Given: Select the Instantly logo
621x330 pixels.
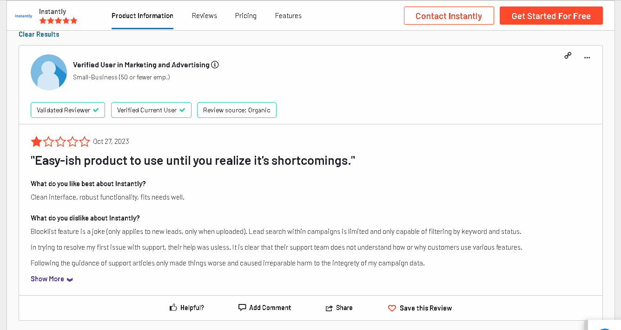Looking at the screenshot, I should pyautogui.click(x=23, y=15).
